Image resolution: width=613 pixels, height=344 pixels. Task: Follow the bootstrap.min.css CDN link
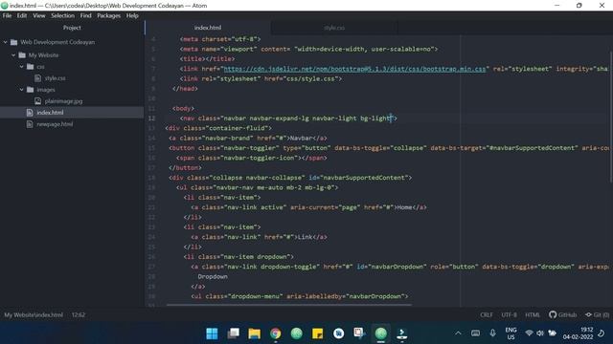pyautogui.click(x=354, y=69)
